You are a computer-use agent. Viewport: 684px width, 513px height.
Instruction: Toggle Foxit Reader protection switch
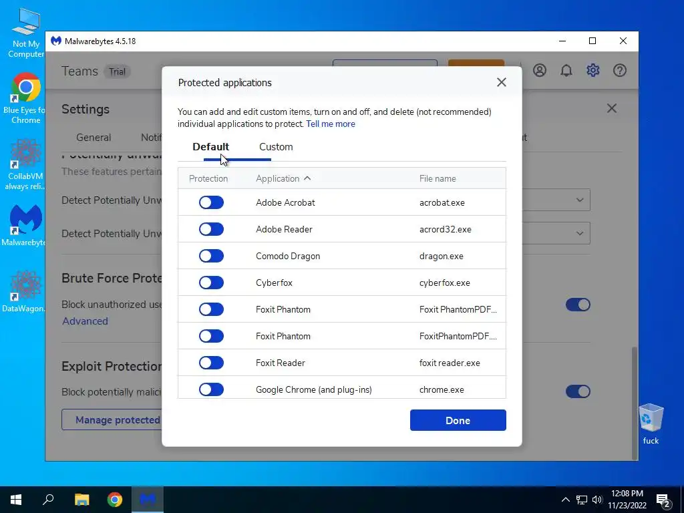point(211,363)
